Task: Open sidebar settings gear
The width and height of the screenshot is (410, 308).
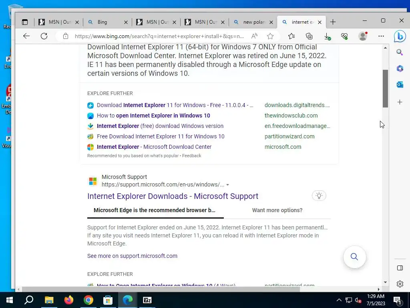Action: [400, 284]
